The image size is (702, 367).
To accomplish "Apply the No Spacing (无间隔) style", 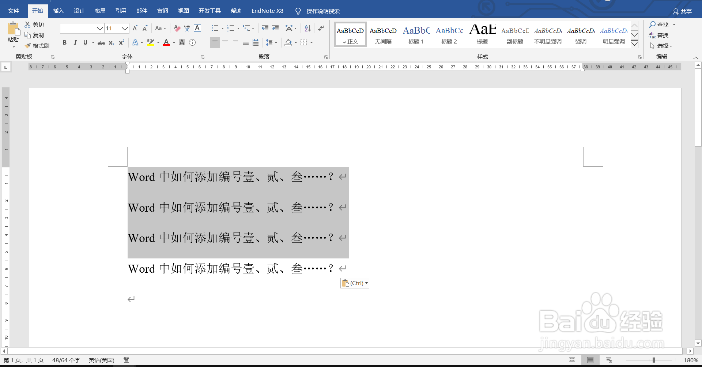I will click(x=383, y=35).
